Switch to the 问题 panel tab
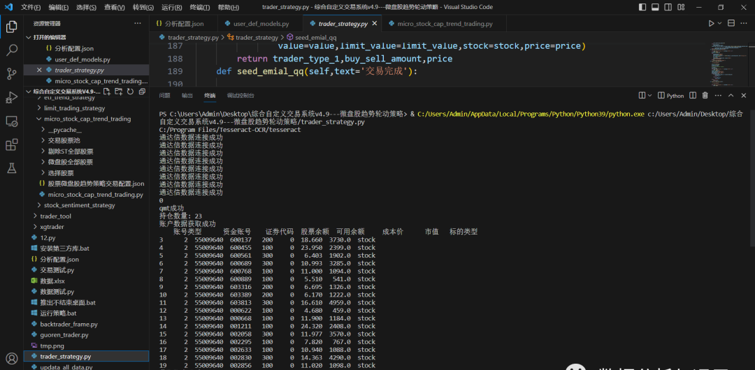755x370 pixels. [165, 95]
